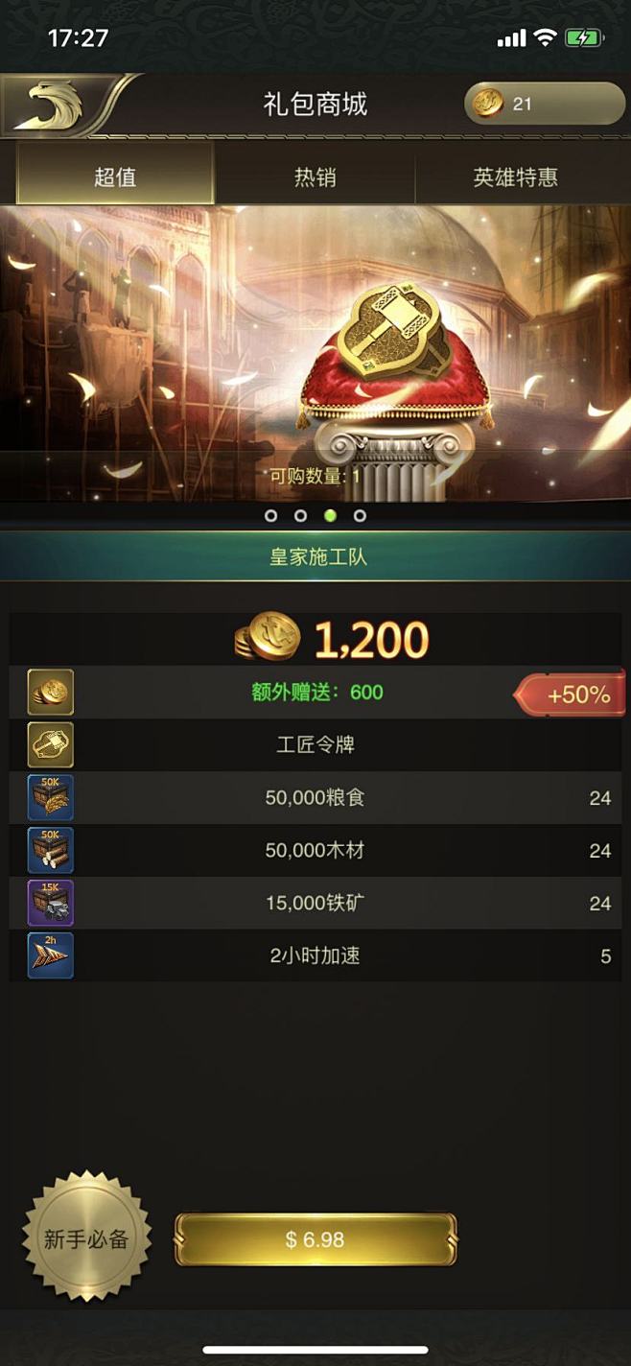
Task: Buy the pack for $ 6.98
Action: click(x=315, y=1239)
